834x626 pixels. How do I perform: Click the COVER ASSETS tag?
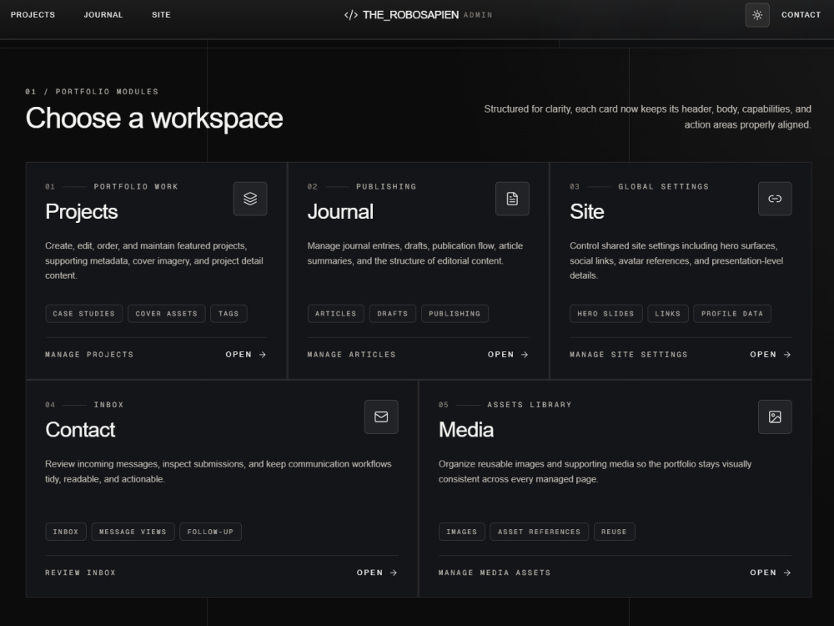pyautogui.click(x=167, y=314)
